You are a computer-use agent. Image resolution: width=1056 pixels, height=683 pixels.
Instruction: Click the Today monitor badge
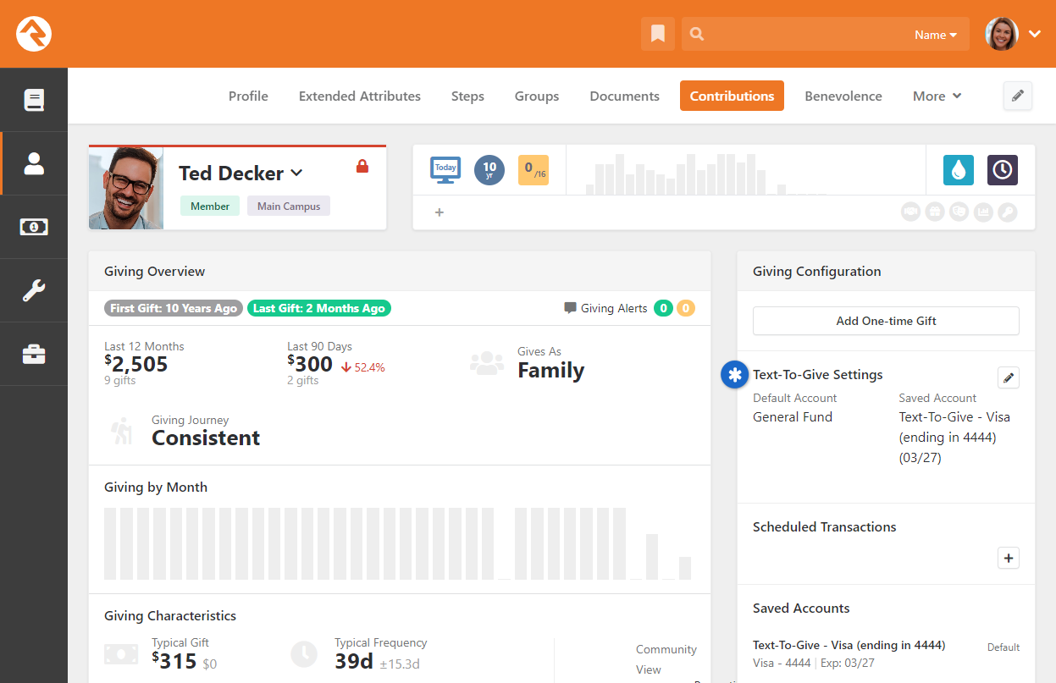[x=445, y=169]
